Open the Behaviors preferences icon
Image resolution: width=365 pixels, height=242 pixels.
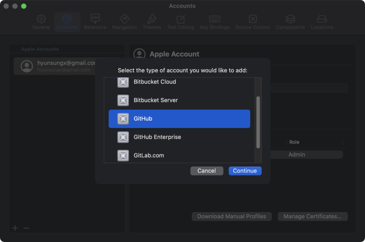pos(95,19)
